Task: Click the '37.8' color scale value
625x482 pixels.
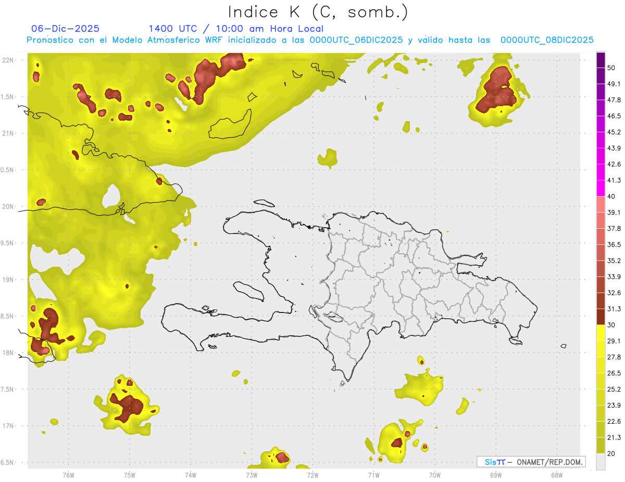Action: tap(614, 228)
